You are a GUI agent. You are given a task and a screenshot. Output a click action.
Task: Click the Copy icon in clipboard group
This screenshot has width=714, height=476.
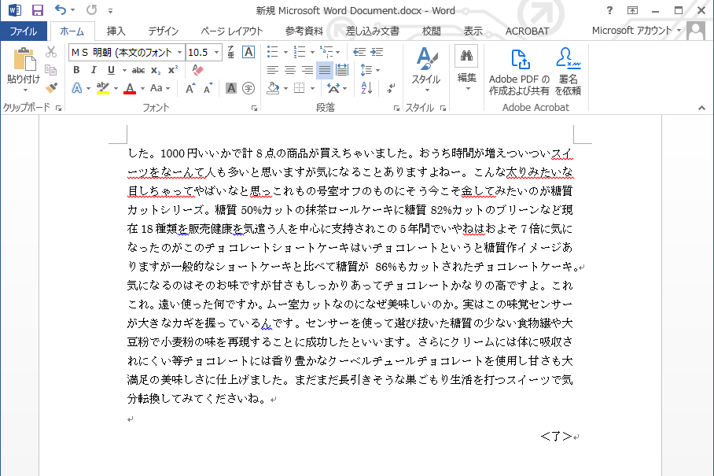(x=51, y=70)
